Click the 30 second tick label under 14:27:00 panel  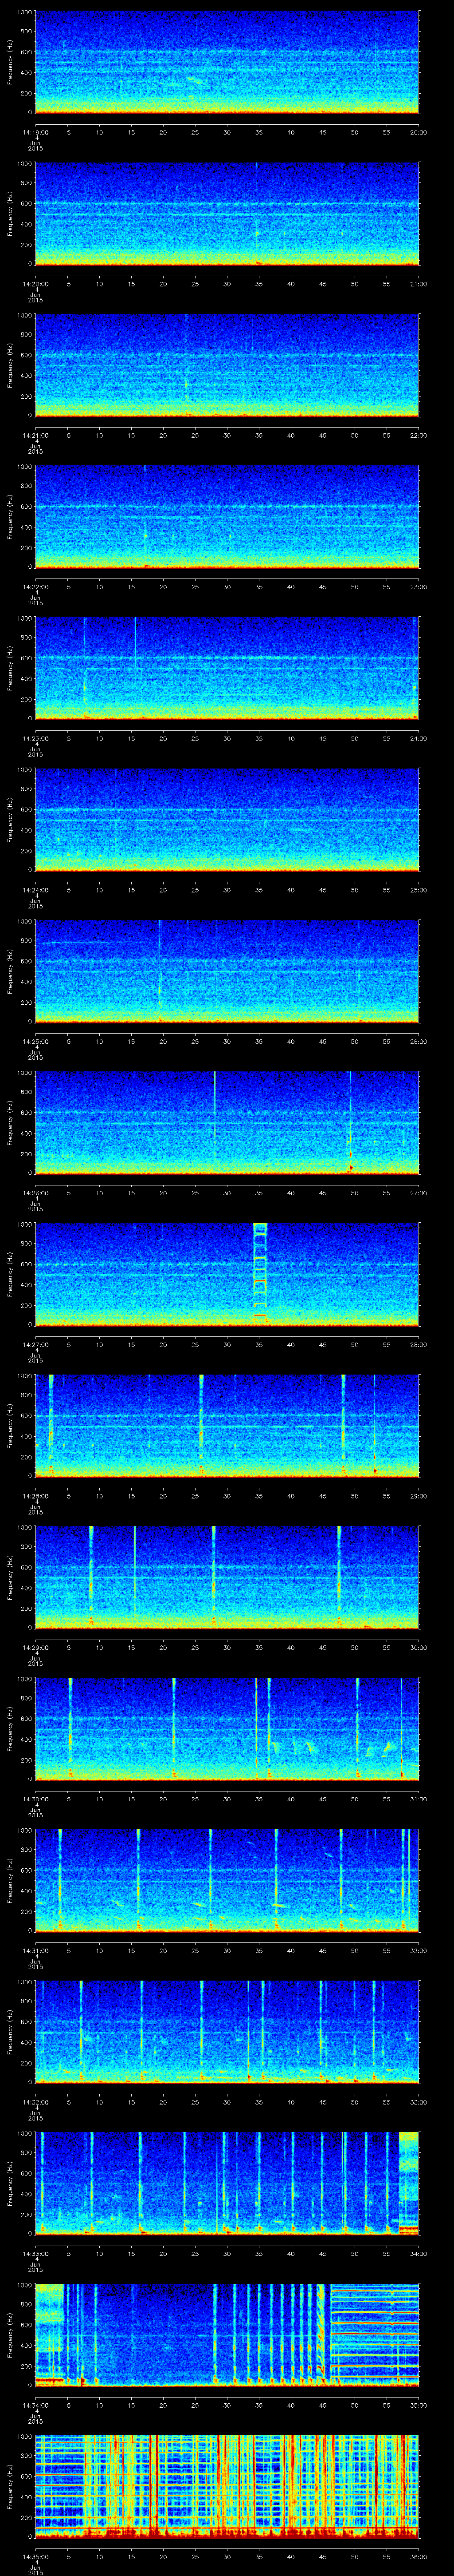coord(227,1344)
